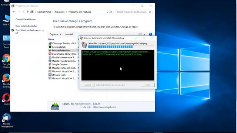
Task: Expand the view options dropdown arrow
Action: click(144, 34)
